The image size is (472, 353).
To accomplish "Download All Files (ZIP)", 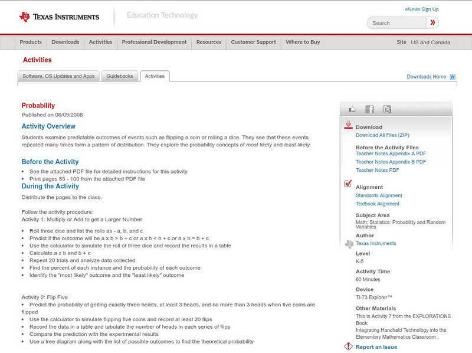I will click(382, 135).
